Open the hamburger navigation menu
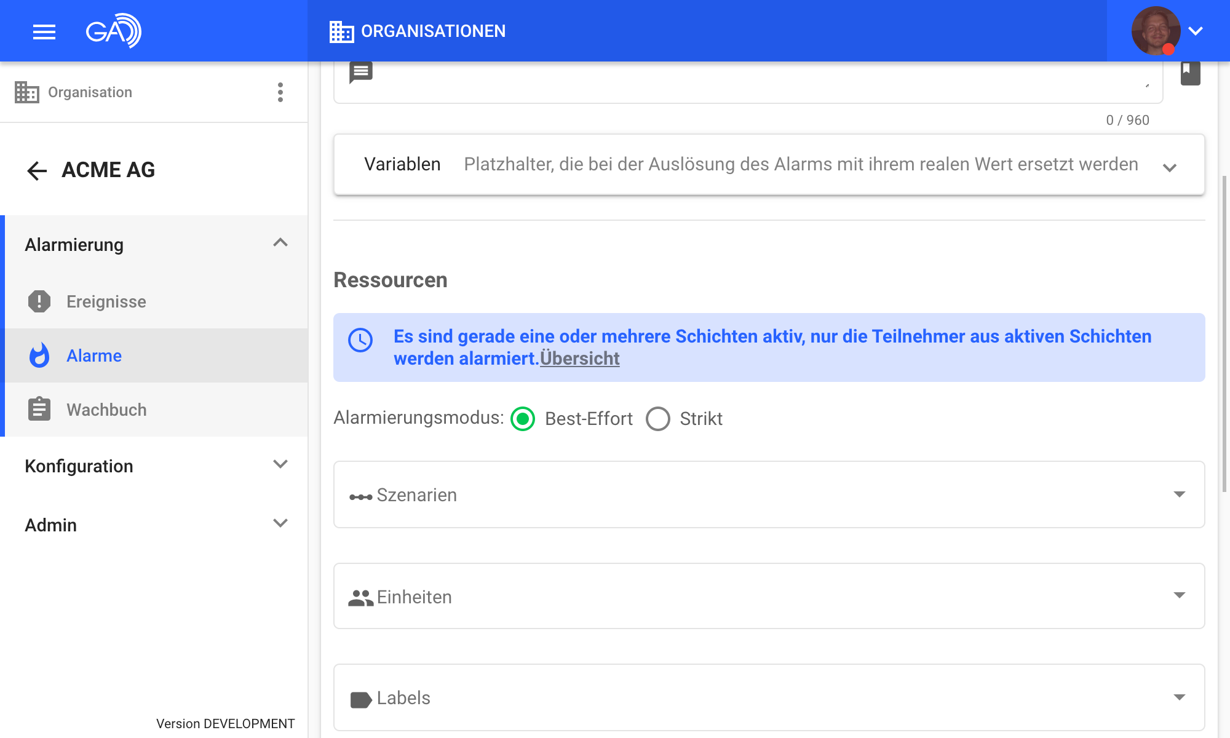1230x738 pixels. coord(44,31)
